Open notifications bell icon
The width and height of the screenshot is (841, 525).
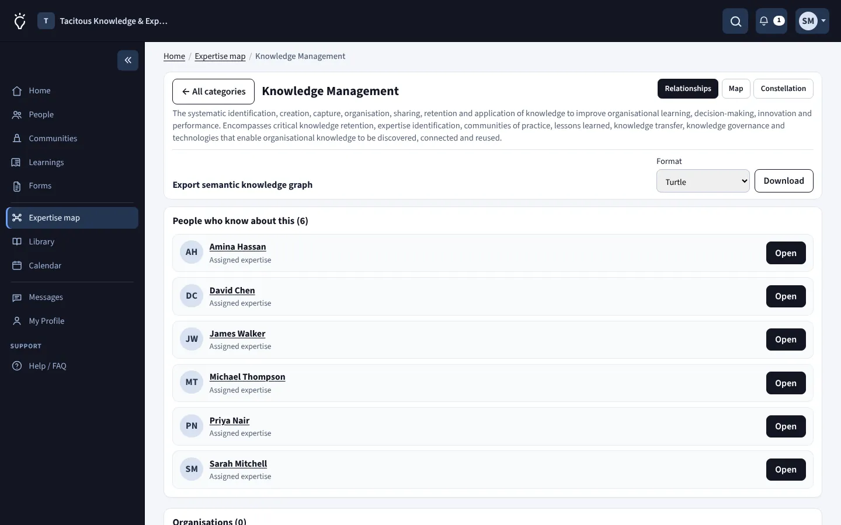tap(764, 21)
